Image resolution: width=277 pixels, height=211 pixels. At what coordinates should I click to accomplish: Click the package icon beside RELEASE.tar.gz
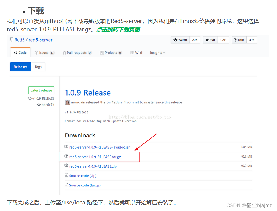click(x=66, y=156)
